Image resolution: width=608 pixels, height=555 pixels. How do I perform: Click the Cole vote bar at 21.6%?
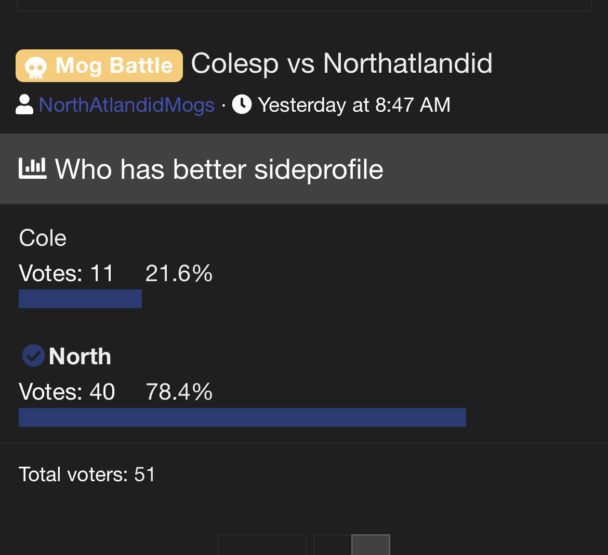(x=80, y=299)
